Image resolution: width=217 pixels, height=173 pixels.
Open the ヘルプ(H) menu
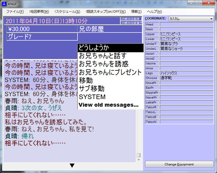click(x=155, y=12)
